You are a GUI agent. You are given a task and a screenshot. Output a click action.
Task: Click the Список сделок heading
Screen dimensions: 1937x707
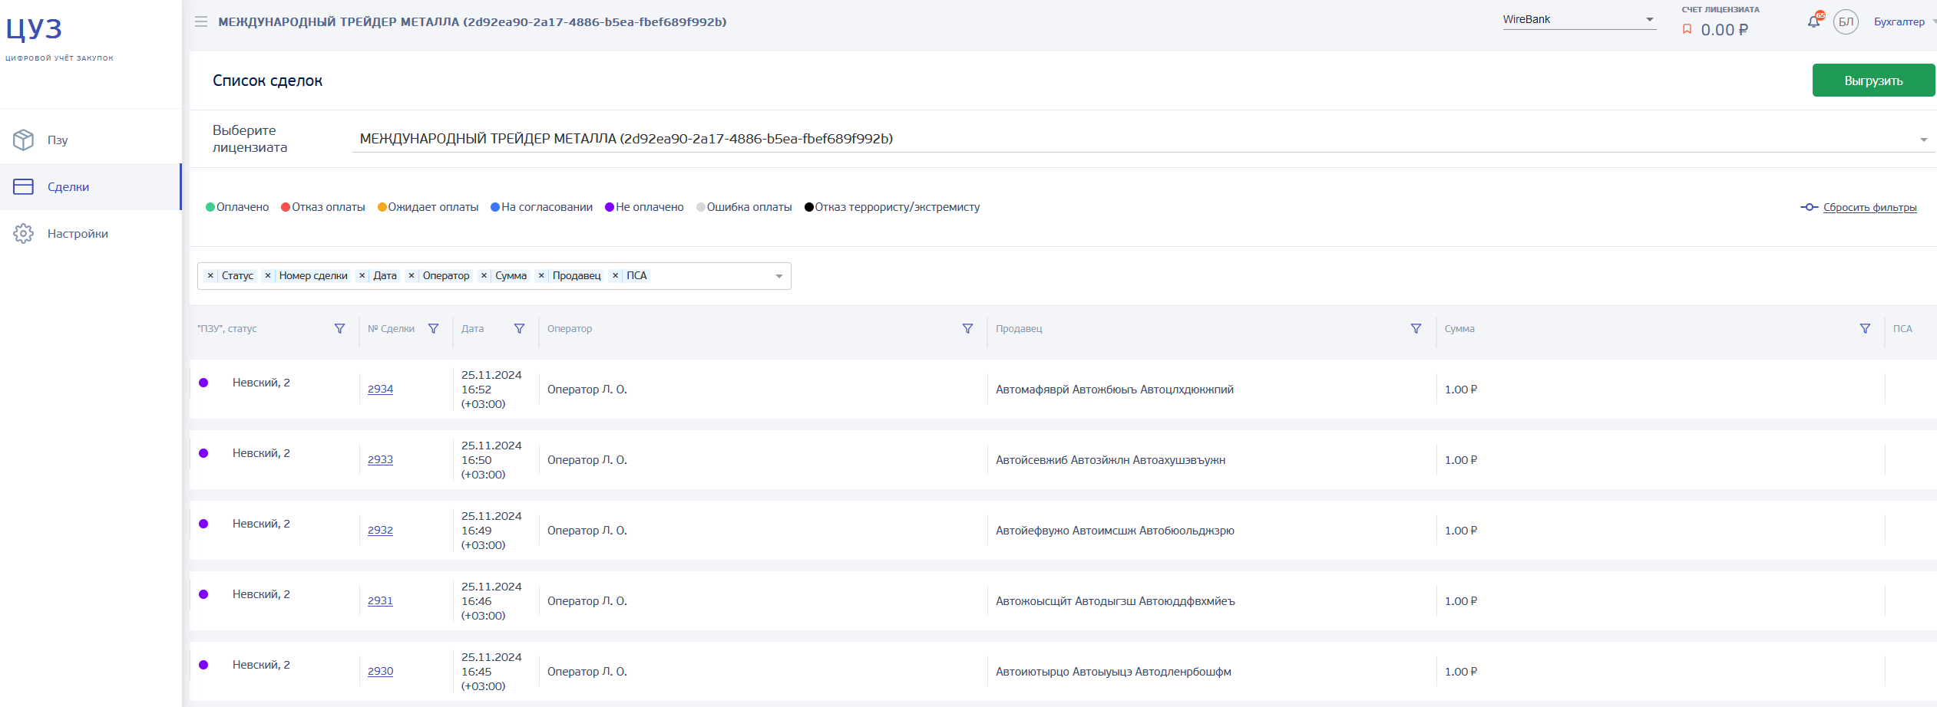[x=267, y=81]
